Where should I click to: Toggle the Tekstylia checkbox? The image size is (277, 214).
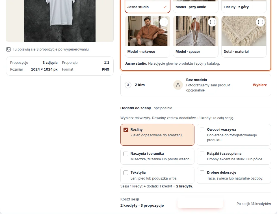(126, 173)
